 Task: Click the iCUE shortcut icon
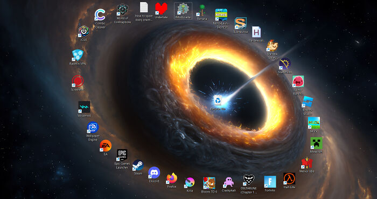(83, 31)
